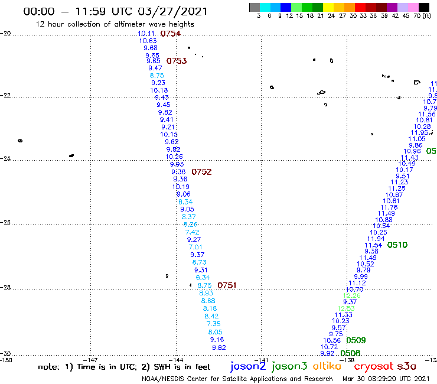
Task: Click the light-blue reading 7.35
Action: tap(214, 324)
